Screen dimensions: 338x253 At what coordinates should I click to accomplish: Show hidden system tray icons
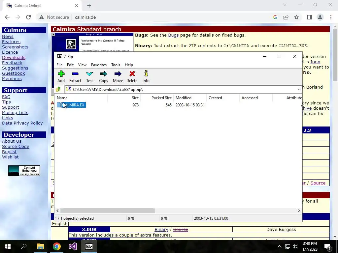(x=279, y=246)
